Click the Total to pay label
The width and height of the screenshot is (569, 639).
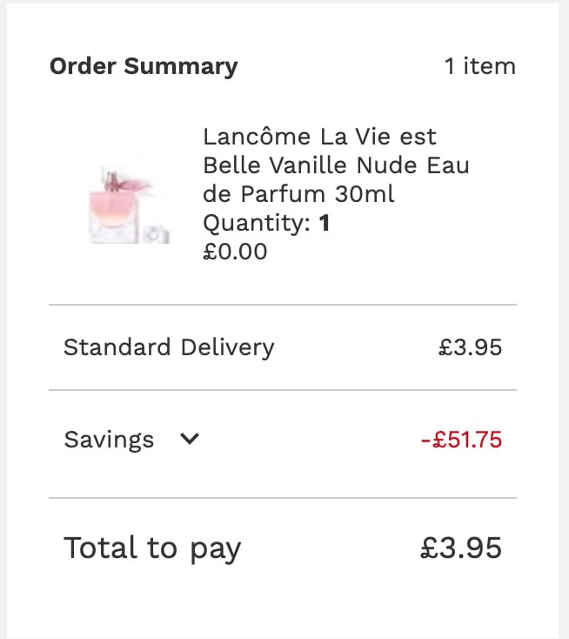pyautogui.click(x=153, y=548)
